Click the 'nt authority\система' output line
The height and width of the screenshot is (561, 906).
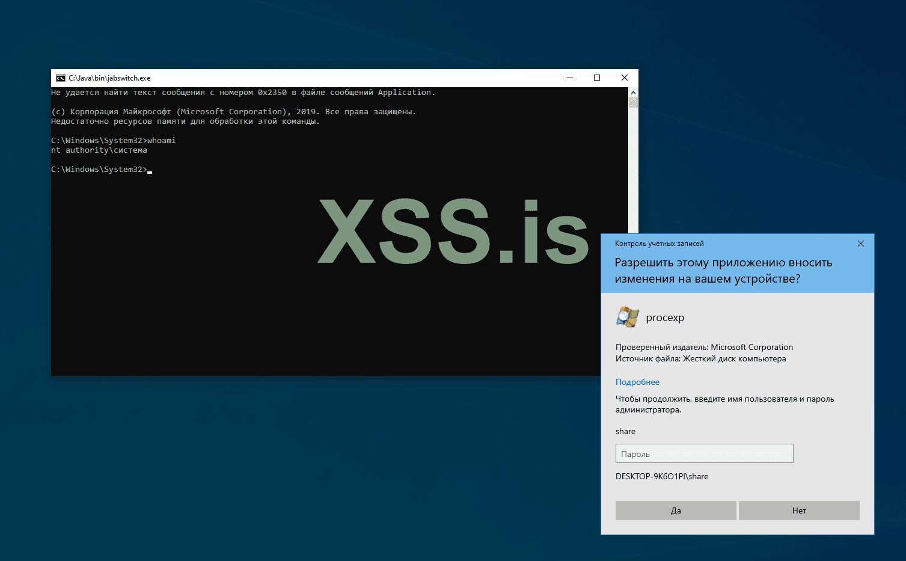coord(99,150)
